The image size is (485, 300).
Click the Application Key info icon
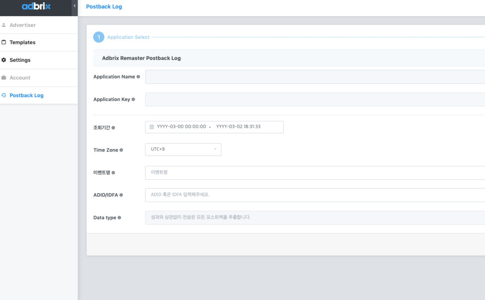[133, 99]
